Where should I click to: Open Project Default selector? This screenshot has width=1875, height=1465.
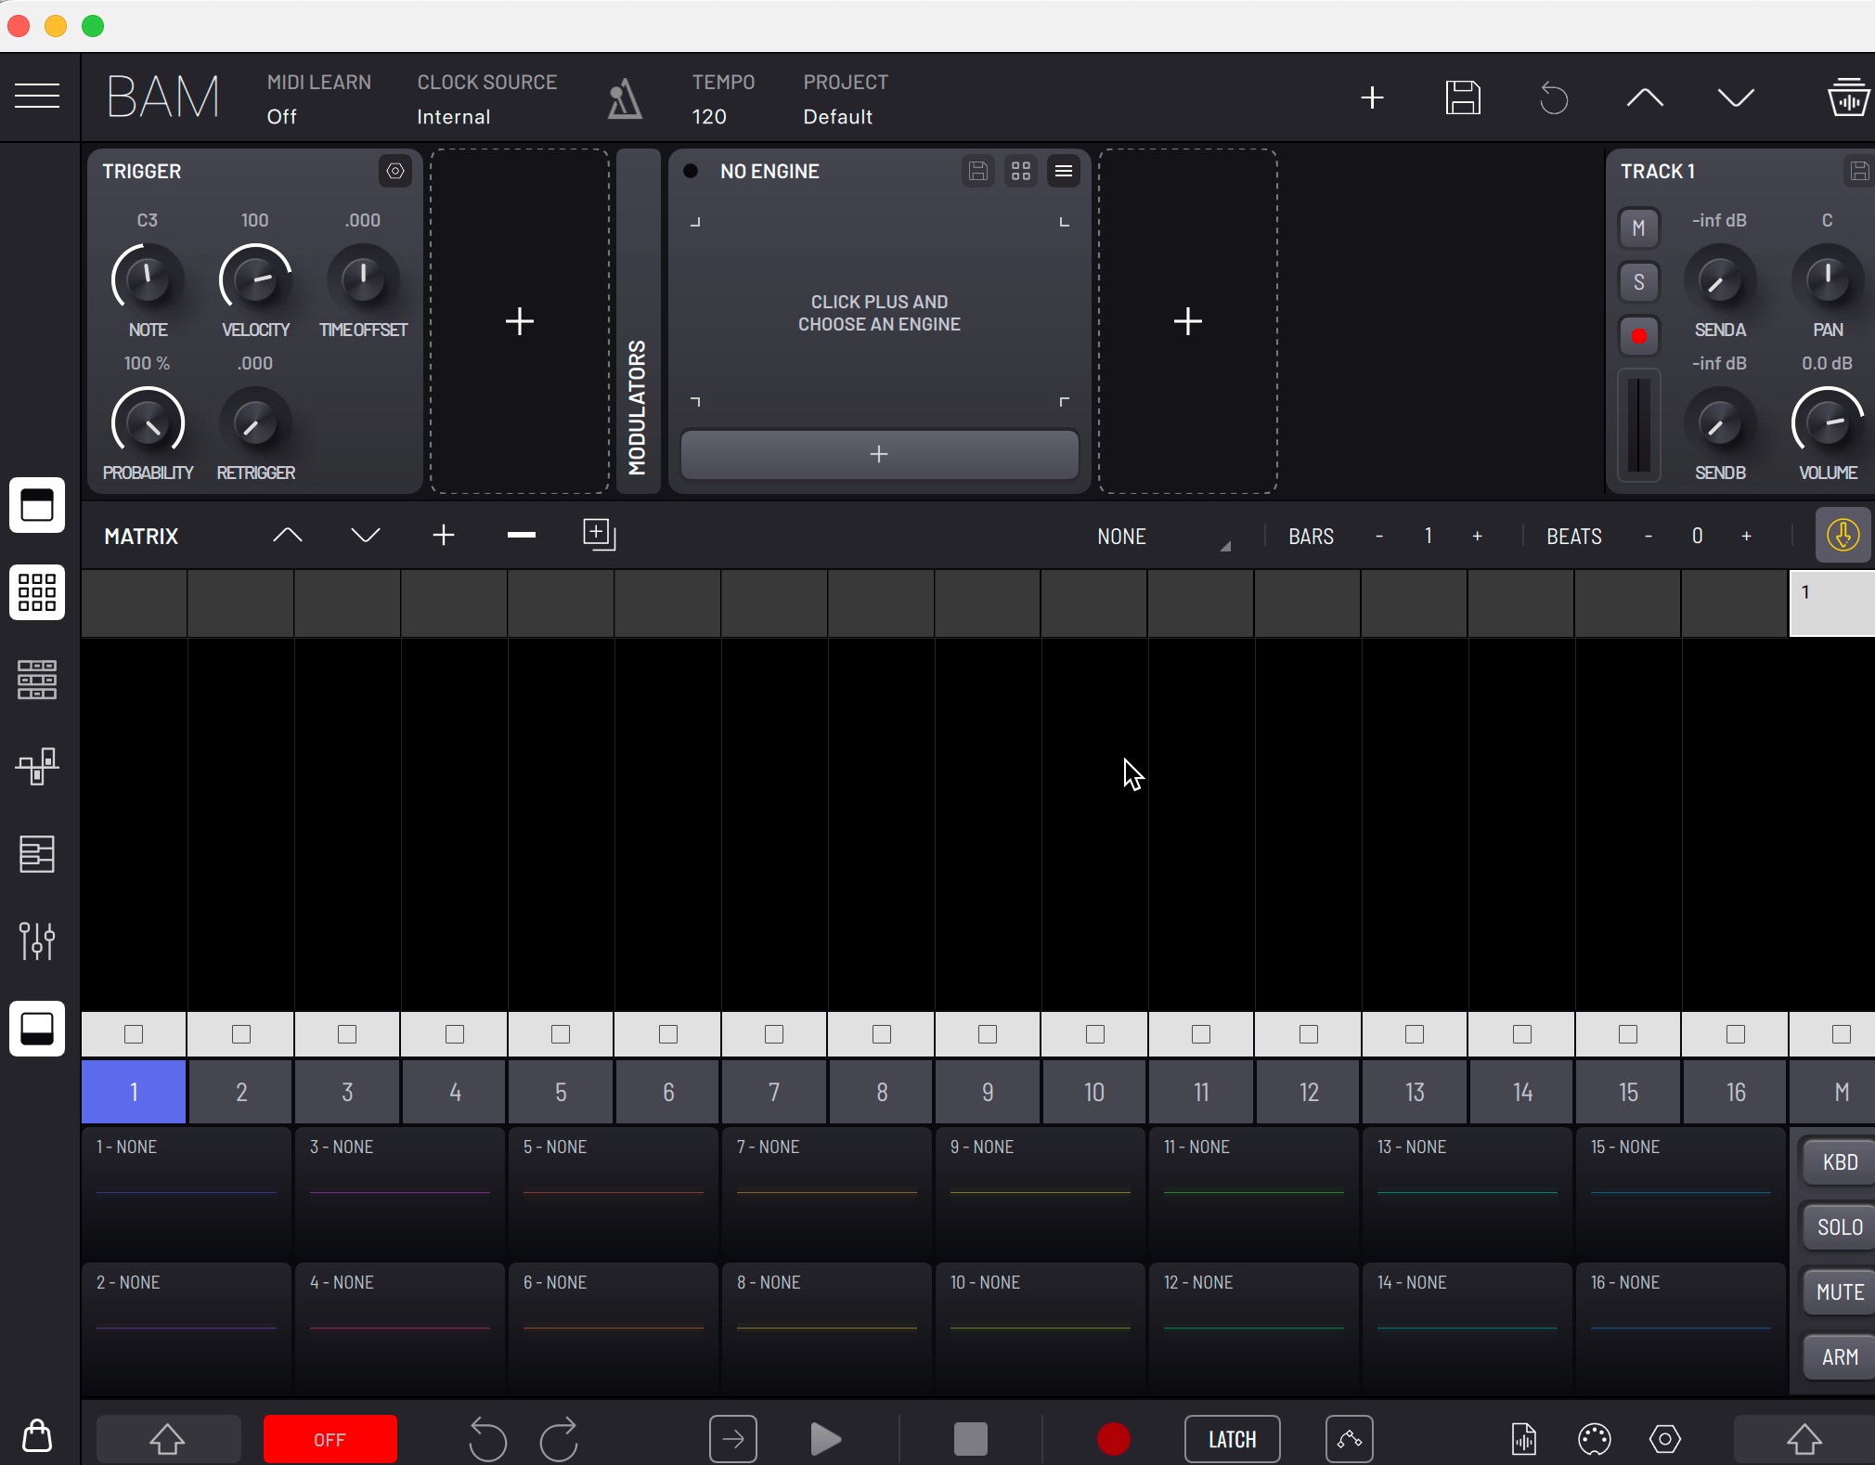pyautogui.click(x=845, y=99)
